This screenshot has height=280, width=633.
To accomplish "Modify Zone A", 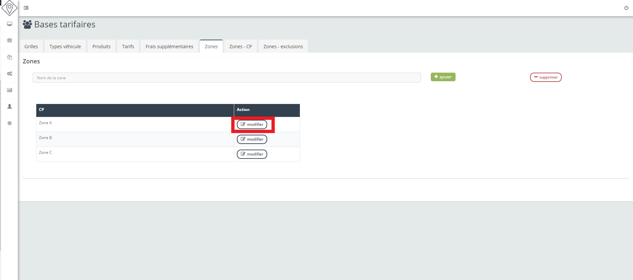I will pos(252,124).
